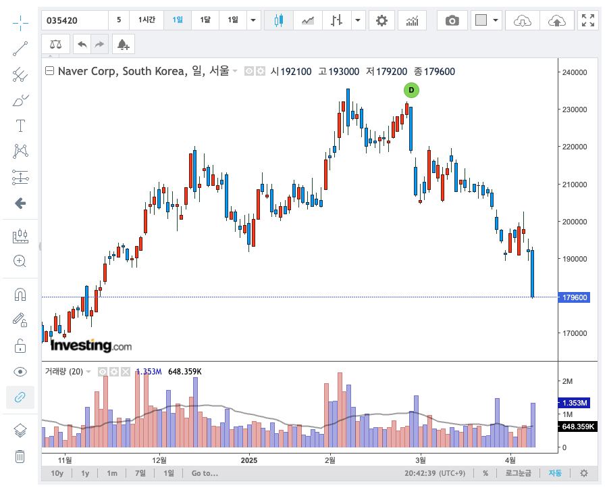This screenshot has height=488, width=607.
Task: Toggle stay in drawing mode
Action: (20, 320)
